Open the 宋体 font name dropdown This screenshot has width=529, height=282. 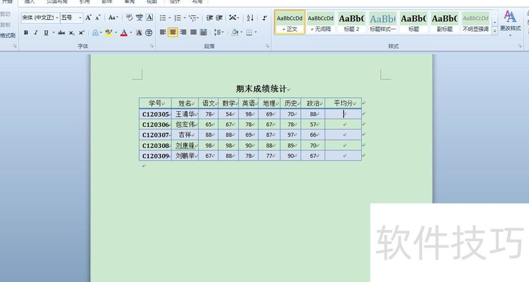(x=57, y=18)
